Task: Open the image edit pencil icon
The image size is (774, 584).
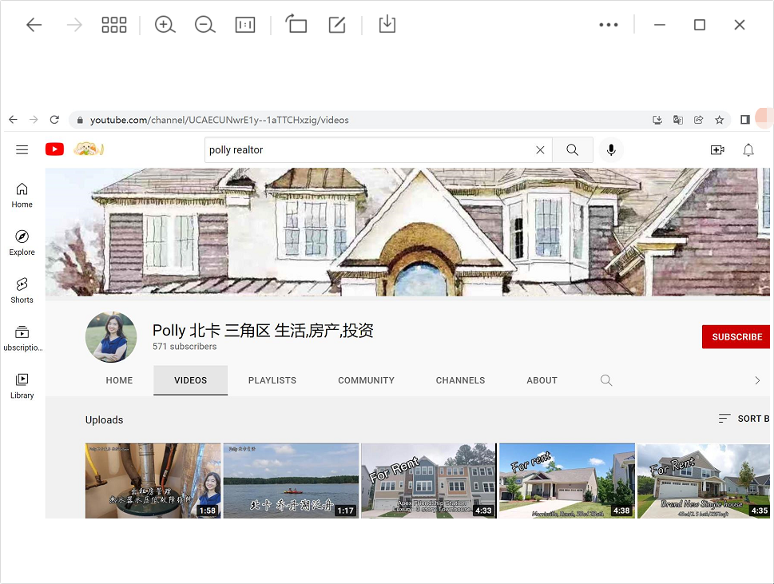Action: point(337,25)
